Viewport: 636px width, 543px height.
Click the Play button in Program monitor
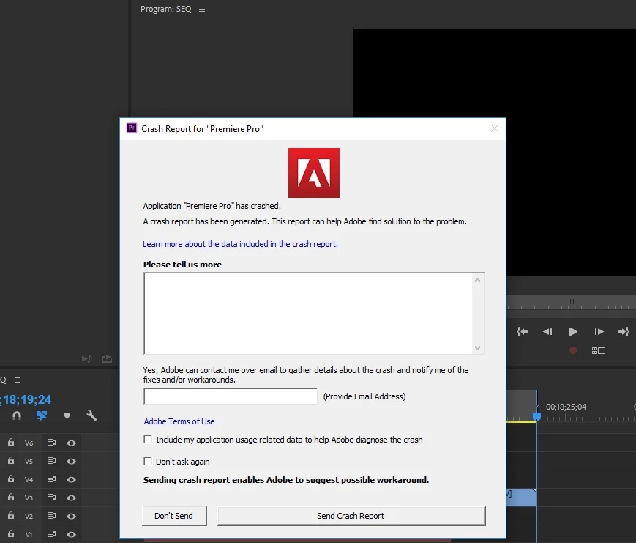572,332
